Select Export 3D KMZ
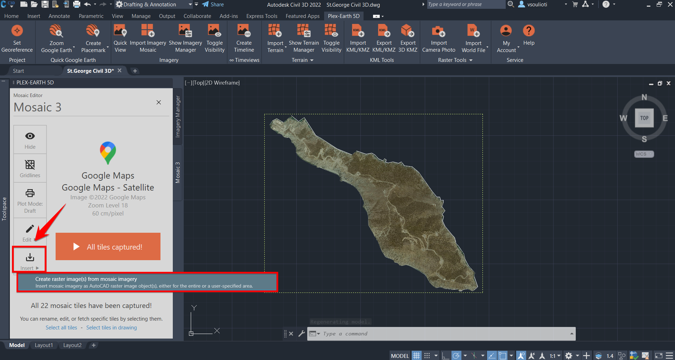Screen dimensions: 675x360 (407, 37)
